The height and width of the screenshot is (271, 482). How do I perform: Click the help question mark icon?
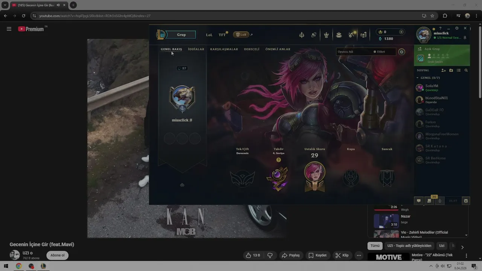click(440, 28)
